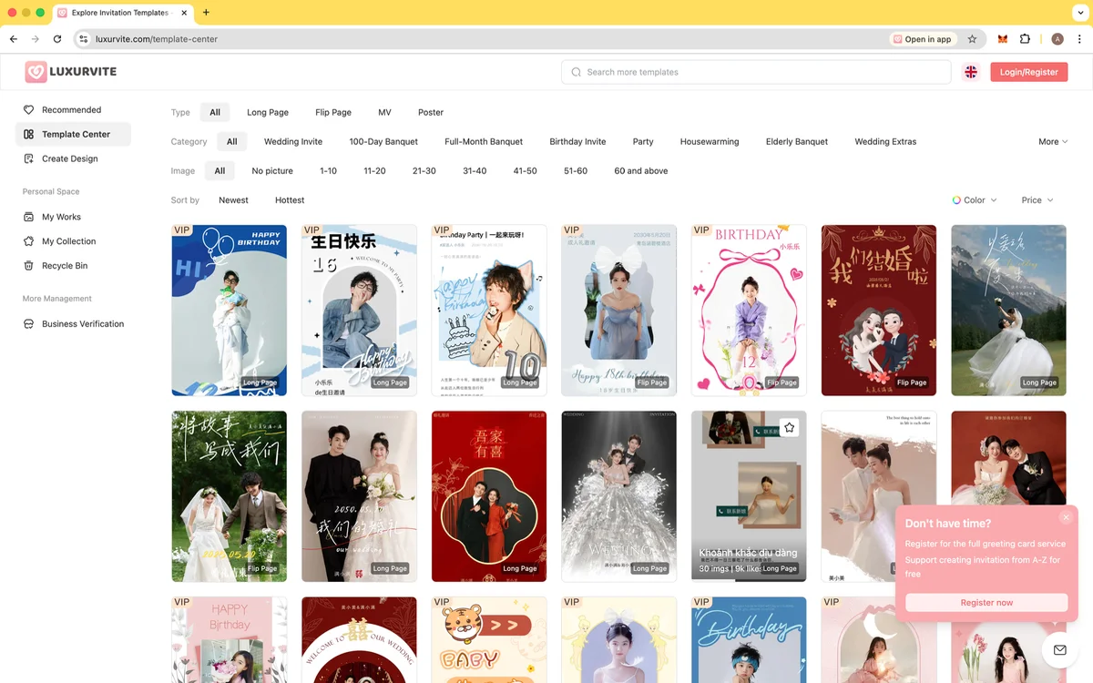The height and width of the screenshot is (683, 1093).
Task: Click the MetaMask fox extension icon
Action: (1003, 39)
